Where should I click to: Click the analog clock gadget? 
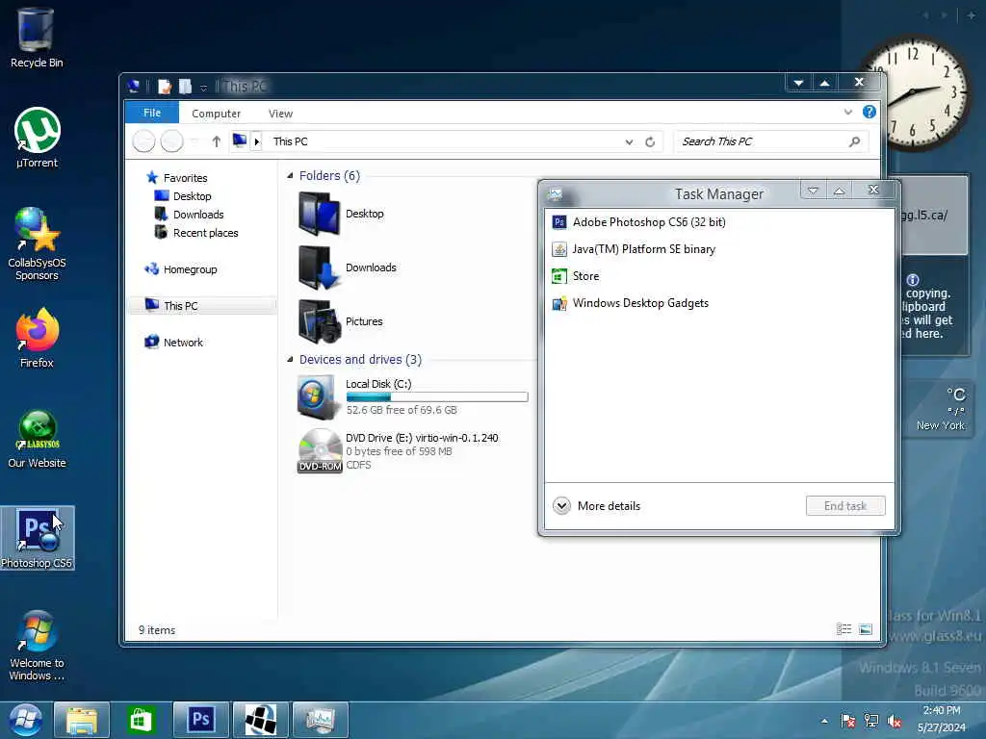click(917, 94)
